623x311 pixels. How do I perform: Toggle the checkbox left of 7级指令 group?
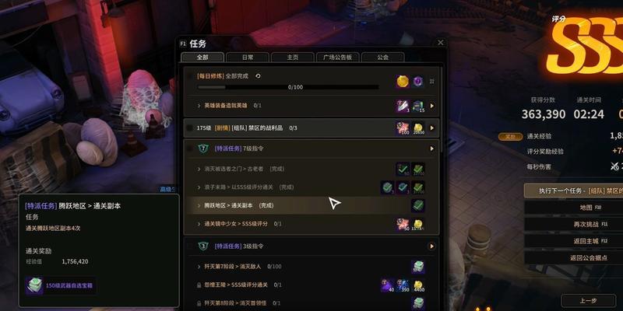click(189, 149)
